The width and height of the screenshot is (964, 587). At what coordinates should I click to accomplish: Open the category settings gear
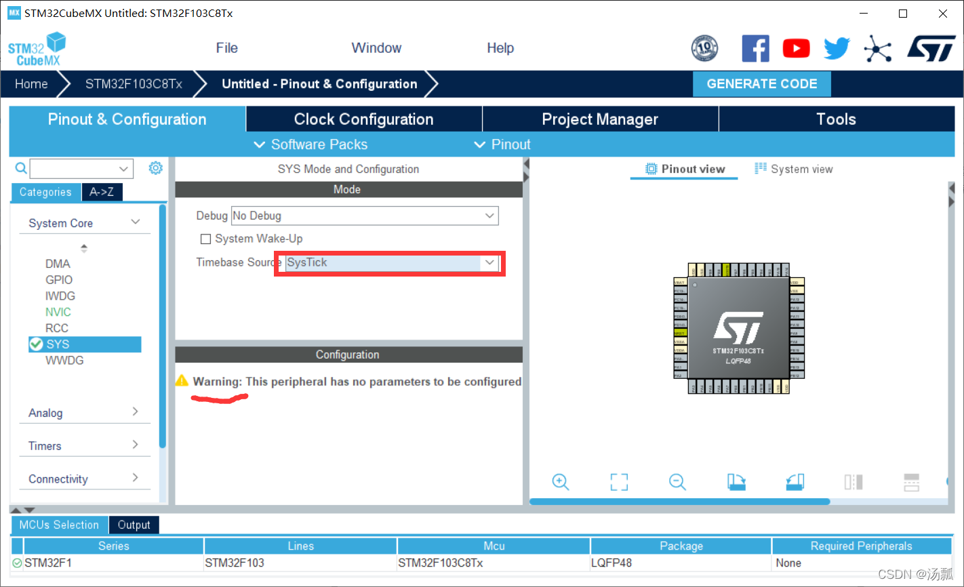(155, 167)
